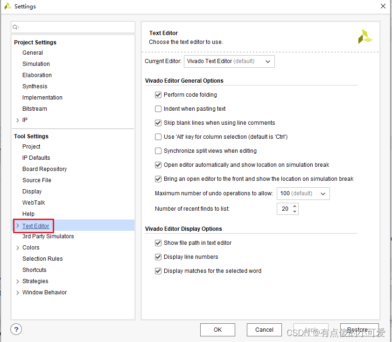Open maximum undo operations dropdown
392x342 pixels.
pos(303,193)
